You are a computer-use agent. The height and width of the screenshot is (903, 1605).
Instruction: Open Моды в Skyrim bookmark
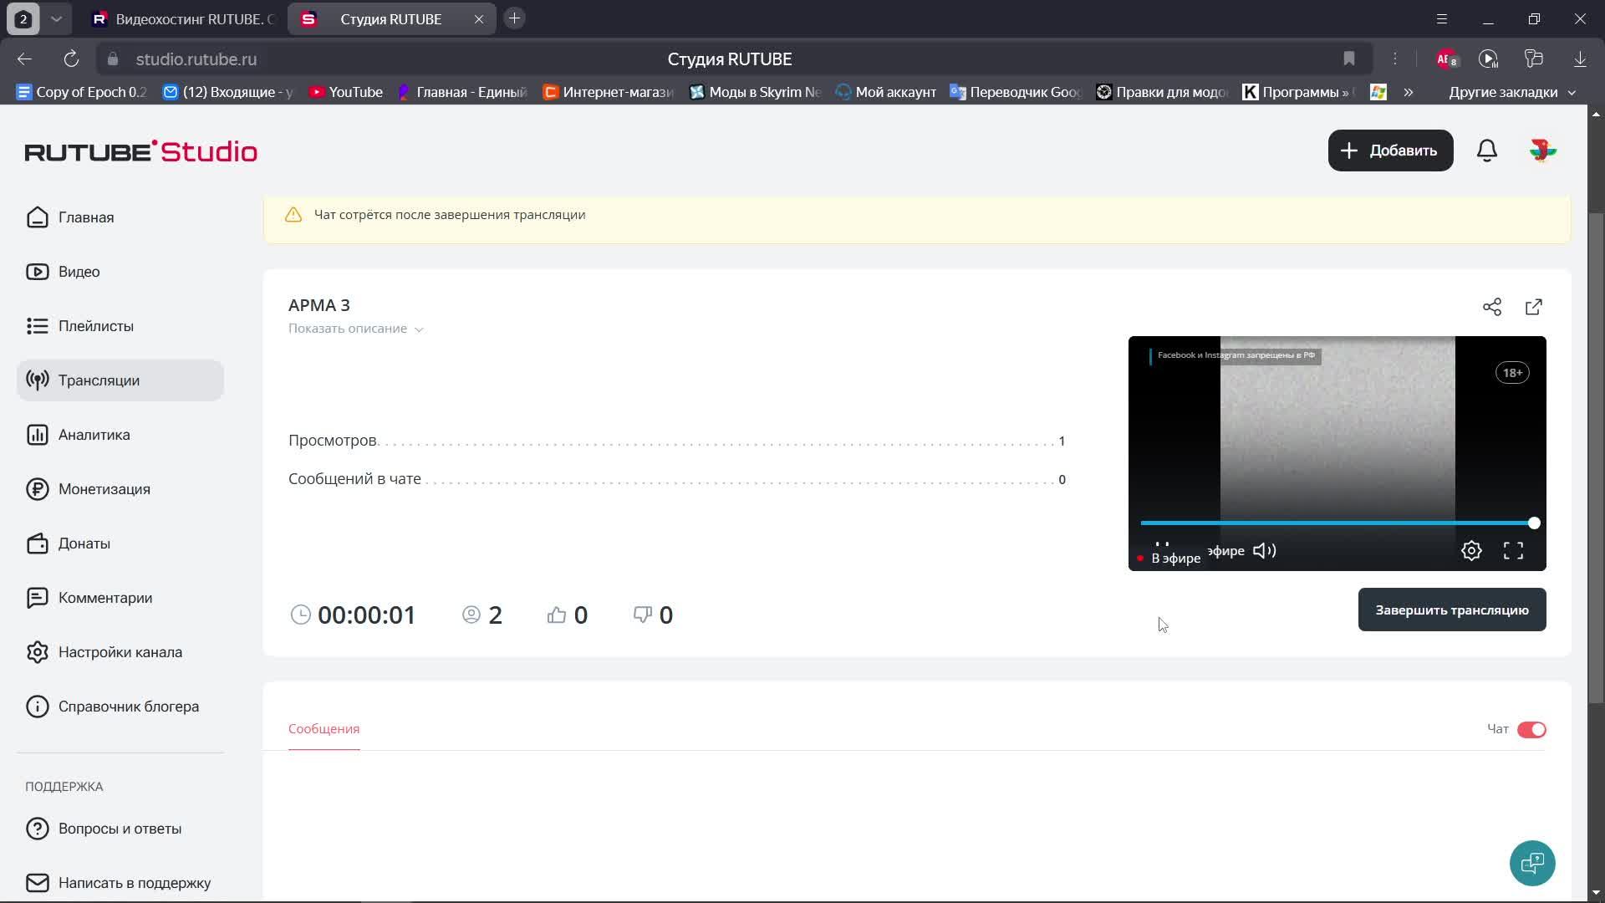click(756, 92)
